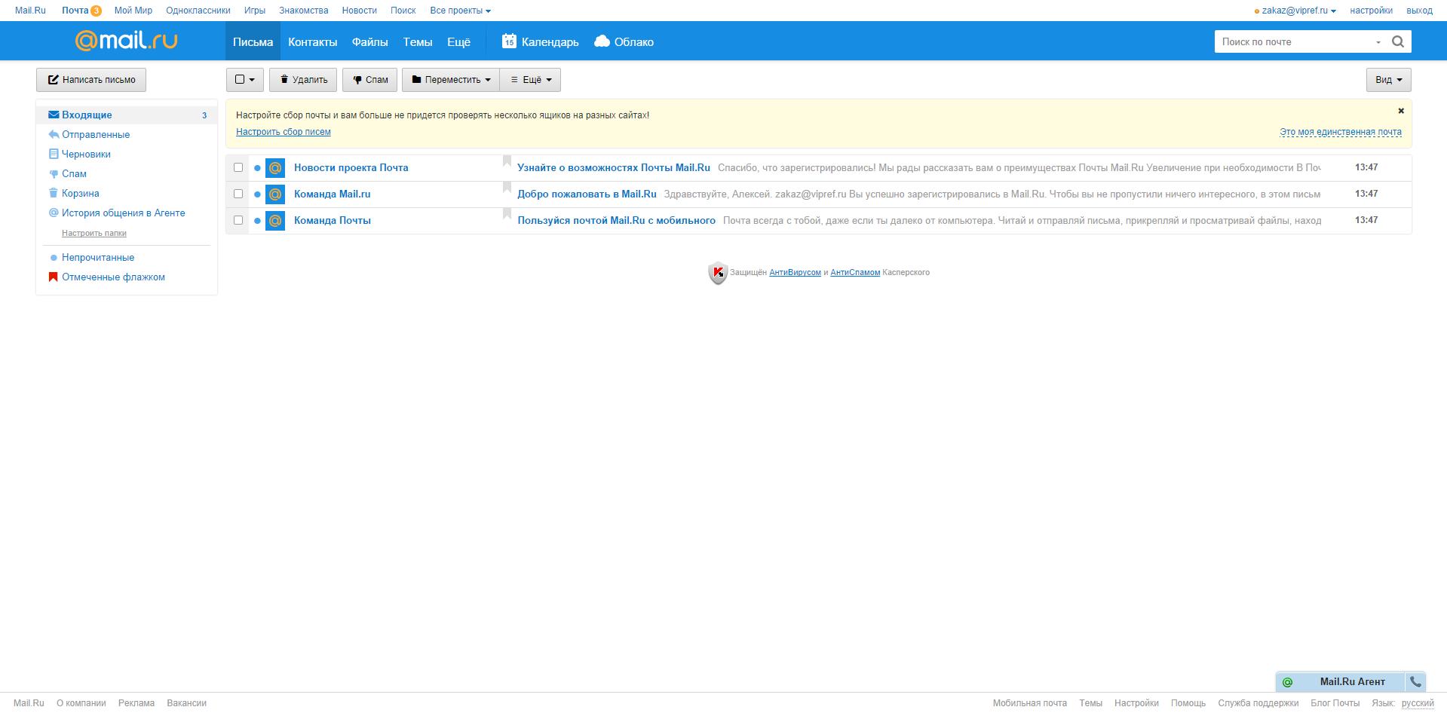1447x713 pixels.
Task: Click the phone icon in Mail.Ru Agent bar
Action: (x=1415, y=681)
